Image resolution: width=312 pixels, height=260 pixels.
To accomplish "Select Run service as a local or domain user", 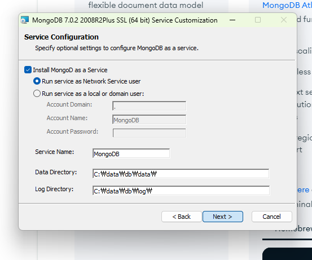I will click(37, 94).
